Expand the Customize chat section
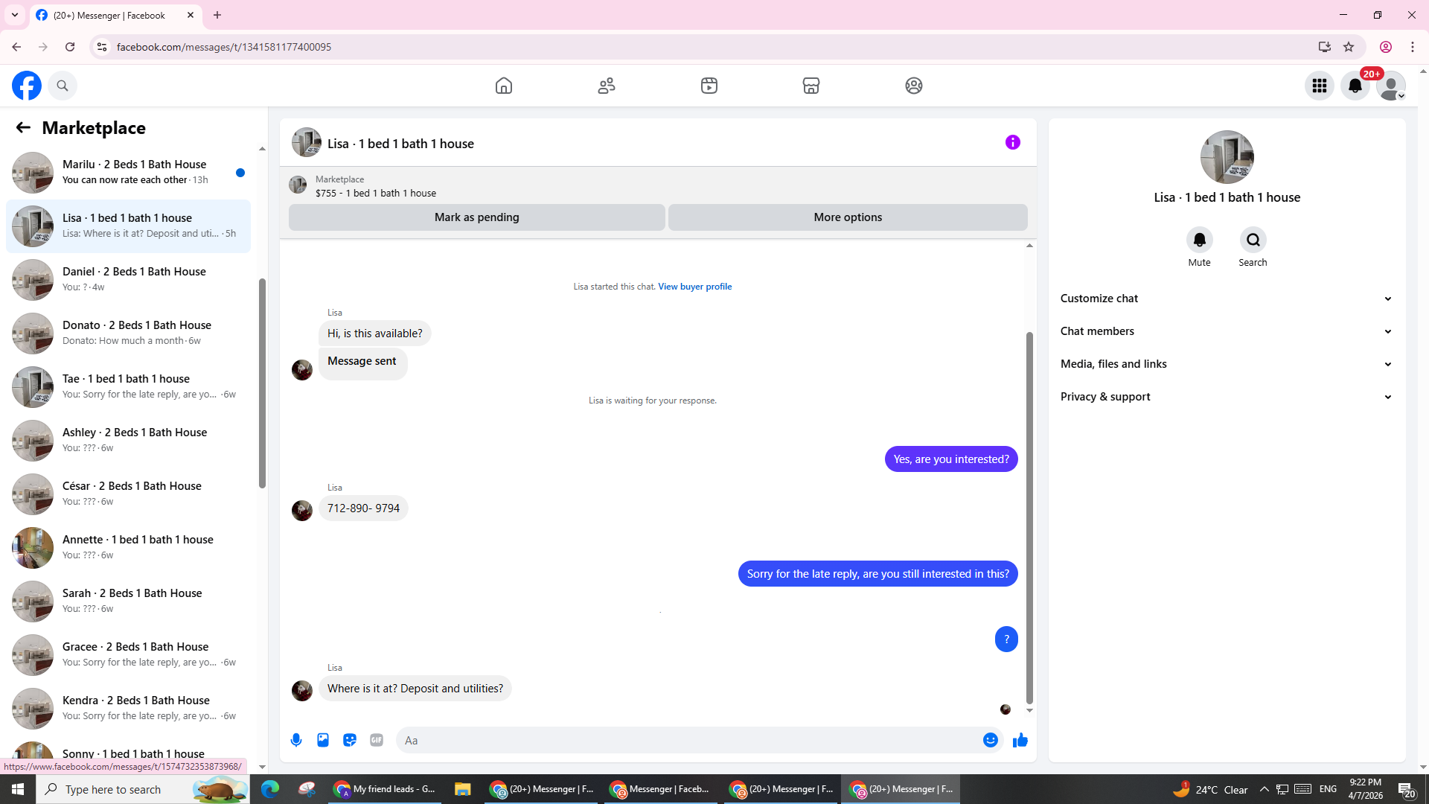 1227,299
